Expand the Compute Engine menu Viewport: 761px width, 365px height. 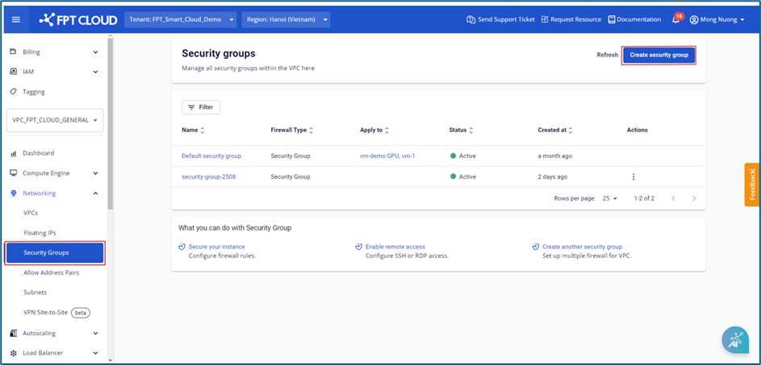click(55, 173)
